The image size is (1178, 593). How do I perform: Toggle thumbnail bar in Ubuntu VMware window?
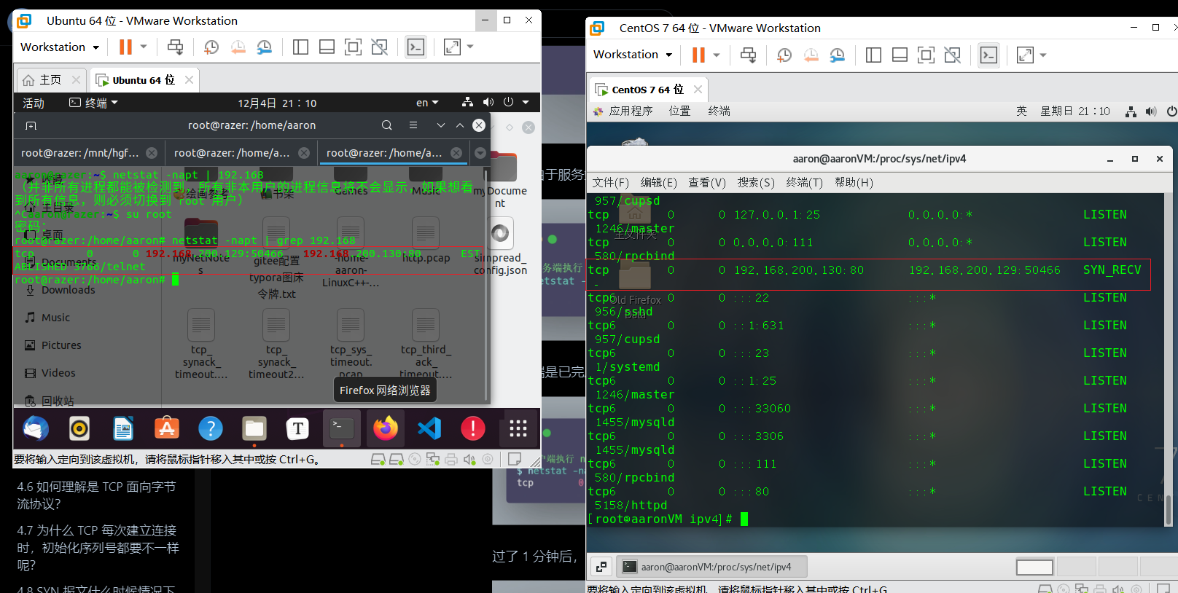pyautogui.click(x=327, y=47)
